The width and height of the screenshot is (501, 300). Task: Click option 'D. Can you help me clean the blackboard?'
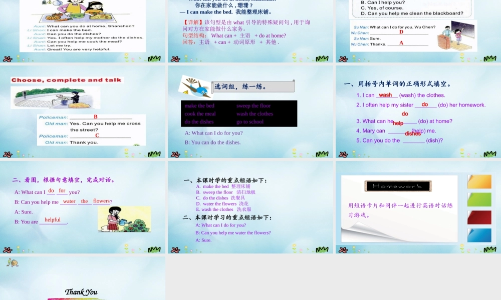point(412,13)
